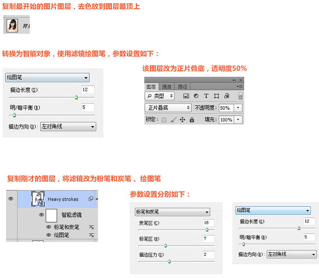Viewport: 319px width, 278px height.
Task: Click the portrait background layer thumbnail
Action: click(12, 25)
